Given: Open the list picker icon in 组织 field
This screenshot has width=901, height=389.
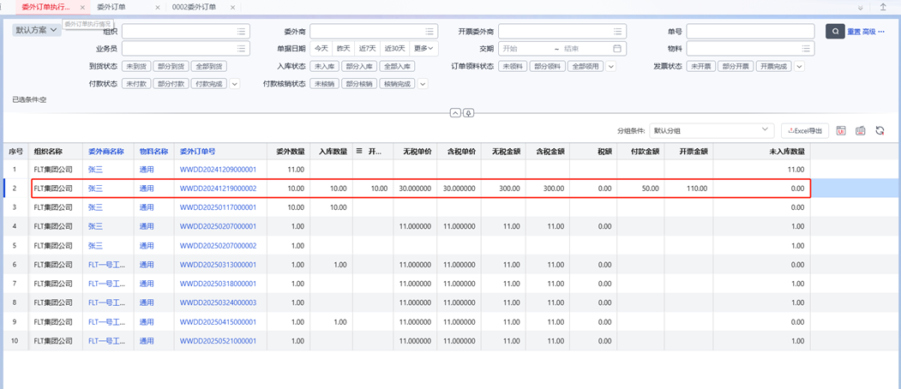Looking at the screenshot, I should [x=242, y=32].
